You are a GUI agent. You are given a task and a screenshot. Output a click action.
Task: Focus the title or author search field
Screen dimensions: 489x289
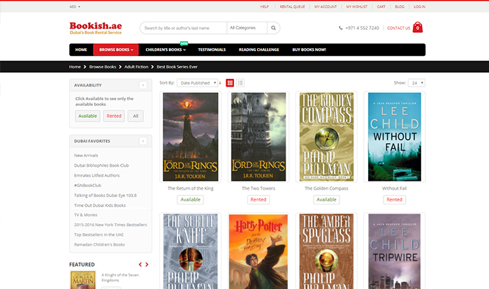[x=183, y=28]
